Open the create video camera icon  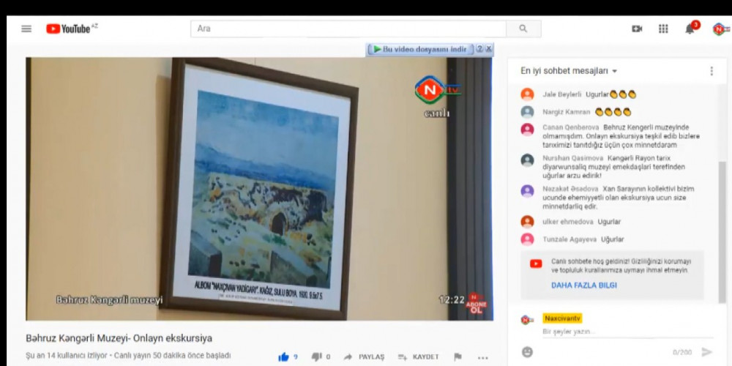pyautogui.click(x=637, y=29)
